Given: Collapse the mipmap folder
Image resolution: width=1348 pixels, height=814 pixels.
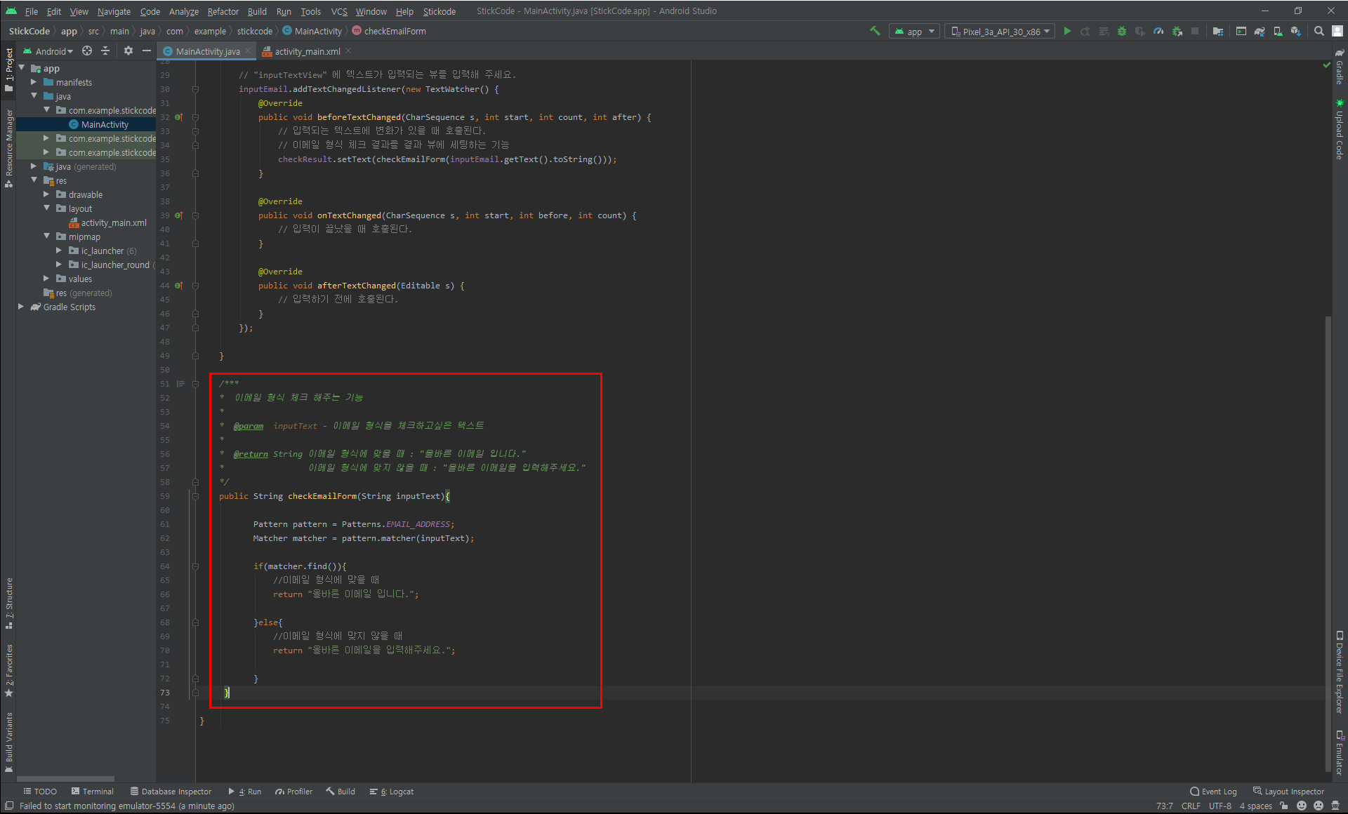Looking at the screenshot, I should 46,236.
